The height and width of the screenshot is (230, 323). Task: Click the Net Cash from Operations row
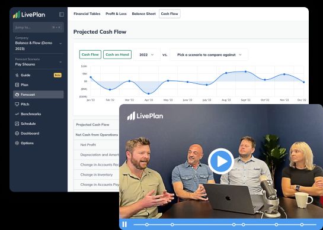pyautogui.click(x=97, y=135)
